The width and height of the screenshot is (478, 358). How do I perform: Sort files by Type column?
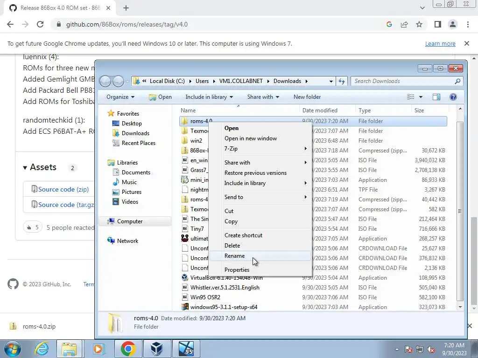[383, 110]
